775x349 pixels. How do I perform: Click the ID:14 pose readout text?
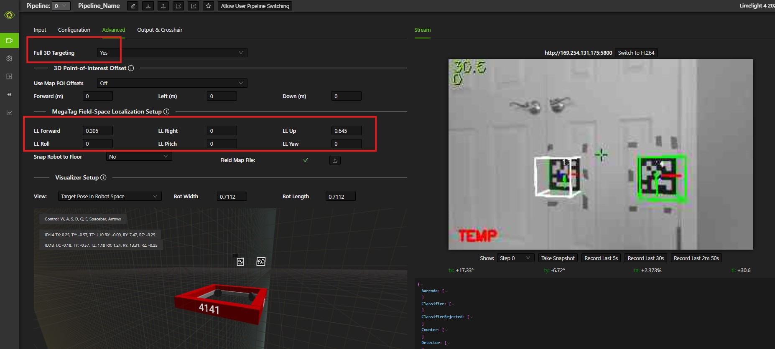tap(100, 235)
